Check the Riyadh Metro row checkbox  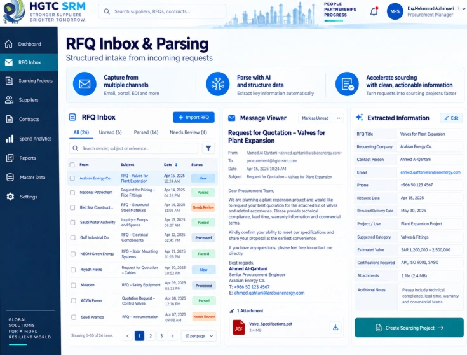(x=73, y=270)
